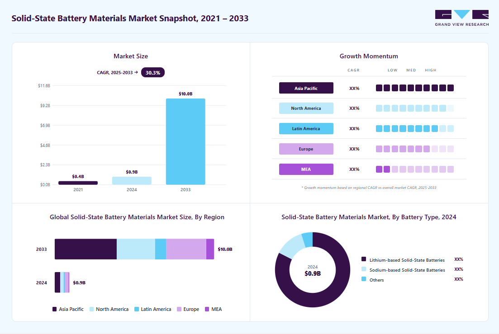This screenshot has width=499, height=334.
Task: Click the 'Lithium-based Solid-State Batteries' legend text
Action: (407, 260)
